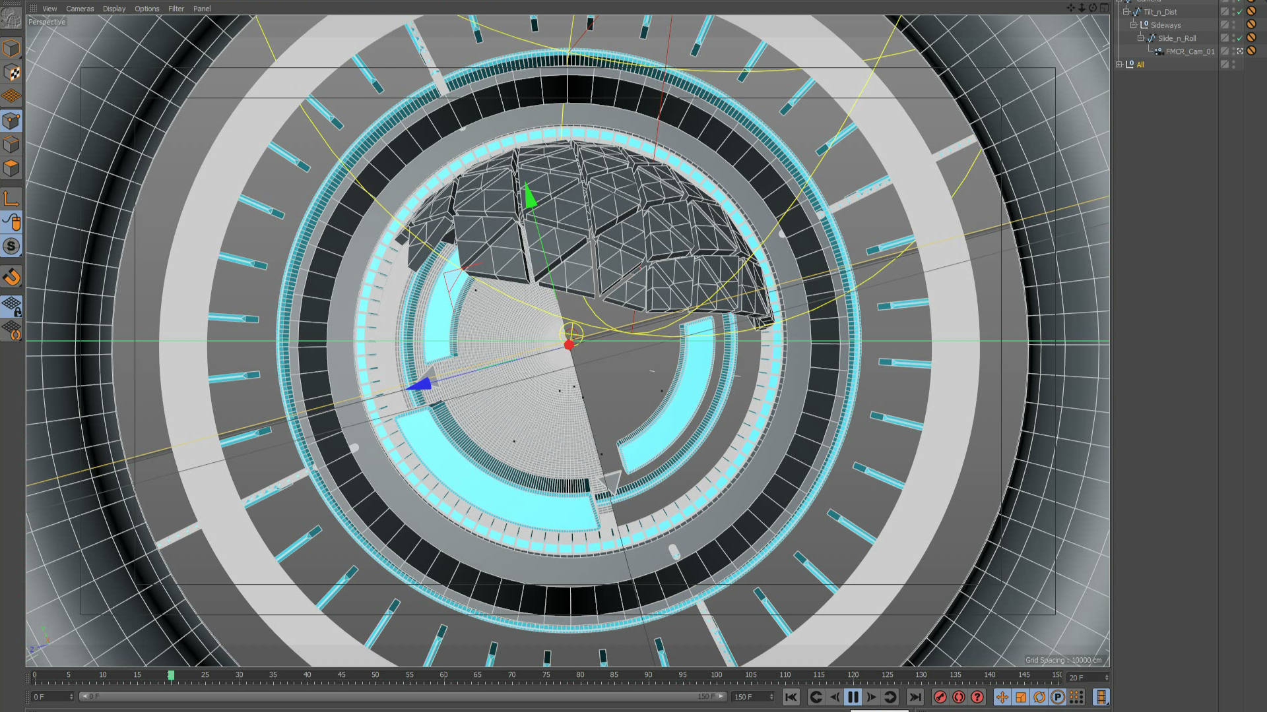The height and width of the screenshot is (712, 1267).
Task: Expand the All null object
Action: (1119, 65)
